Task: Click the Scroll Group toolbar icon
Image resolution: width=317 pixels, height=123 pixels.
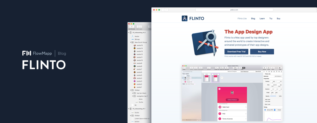Action: click(201, 68)
